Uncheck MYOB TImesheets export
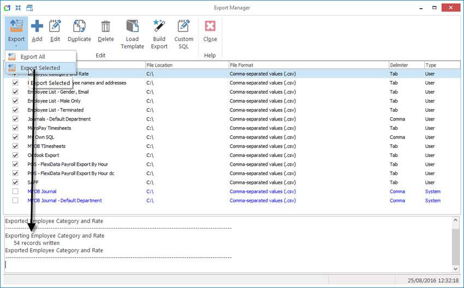This screenshot has width=464, height=288. (15, 146)
